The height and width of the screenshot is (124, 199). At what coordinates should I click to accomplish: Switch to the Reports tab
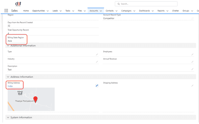pos(161,11)
